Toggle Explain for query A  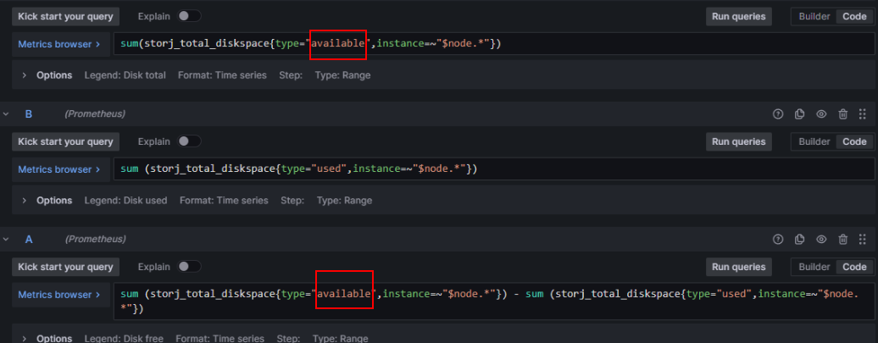189,267
